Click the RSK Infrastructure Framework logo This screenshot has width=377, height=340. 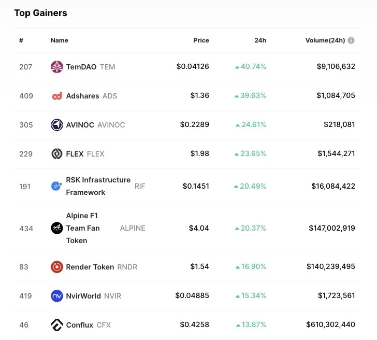pyautogui.click(x=57, y=186)
